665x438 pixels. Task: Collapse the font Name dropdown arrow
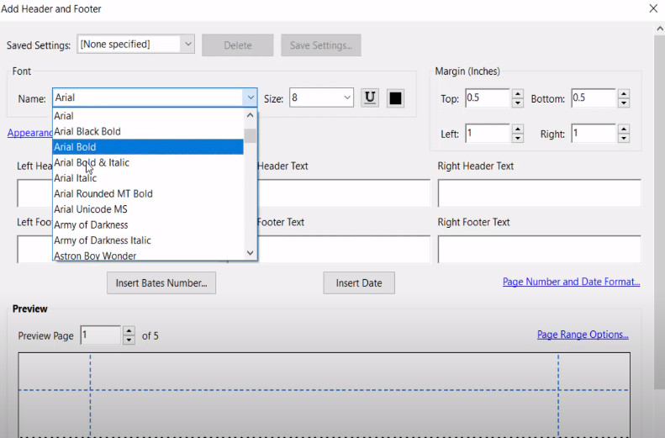250,98
